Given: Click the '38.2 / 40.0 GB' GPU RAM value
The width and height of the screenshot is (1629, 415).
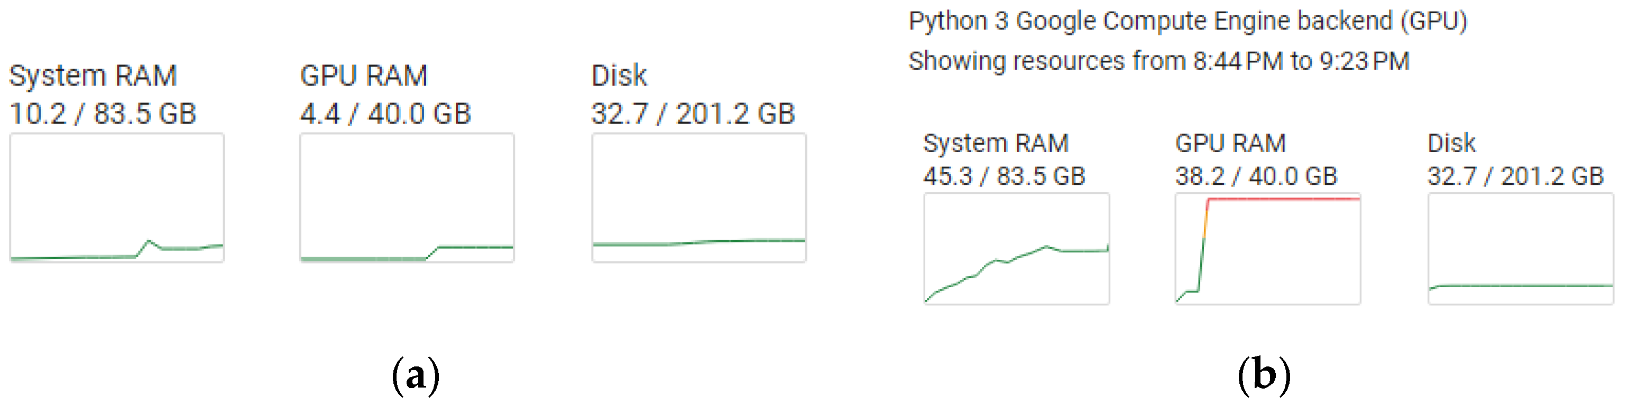Looking at the screenshot, I should (x=1256, y=176).
